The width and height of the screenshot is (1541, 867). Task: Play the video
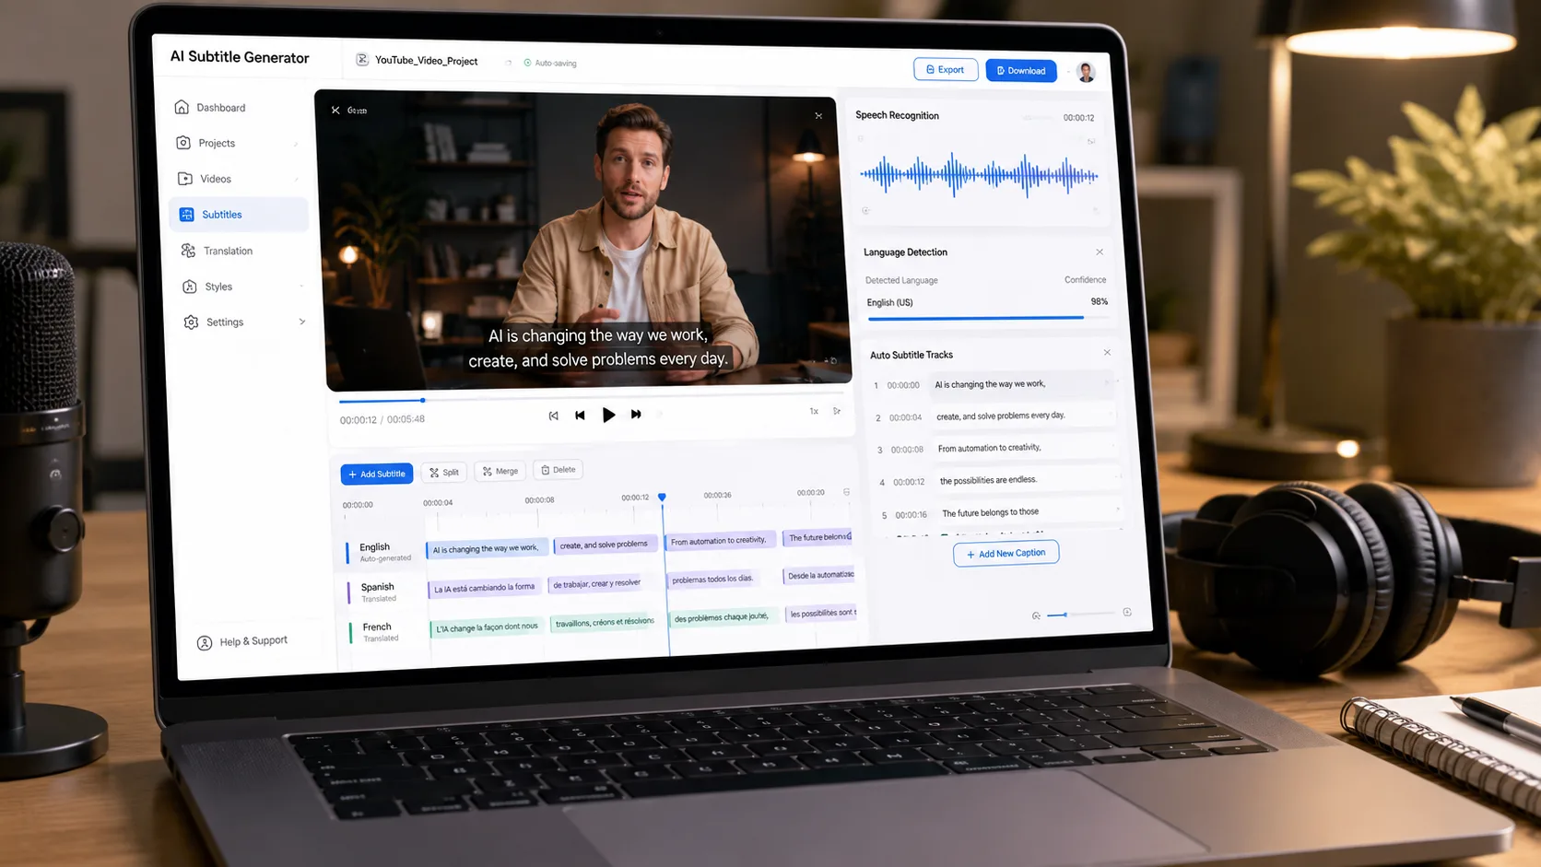[608, 415]
